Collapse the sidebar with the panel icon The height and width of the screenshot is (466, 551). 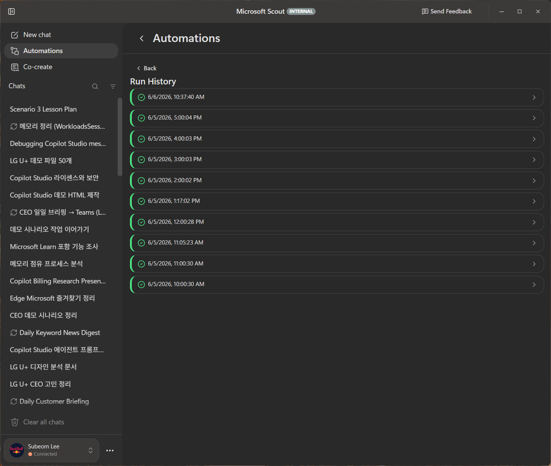pyautogui.click(x=11, y=11)
